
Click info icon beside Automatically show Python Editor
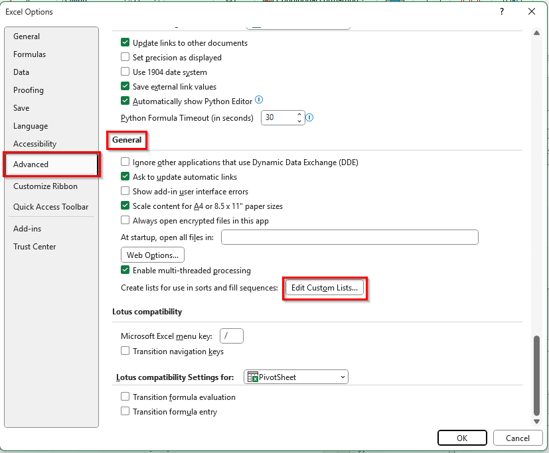tap(259, 100)
